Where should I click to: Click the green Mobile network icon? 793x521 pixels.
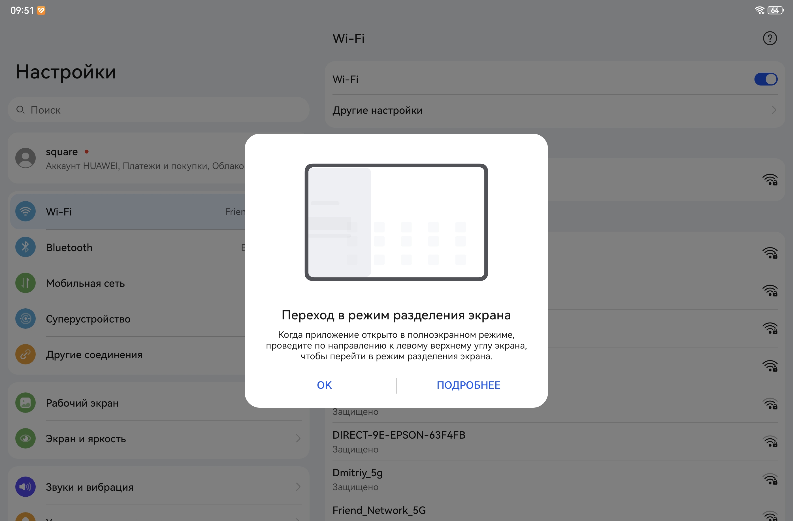pyautogui.click(x=25, y=283)
